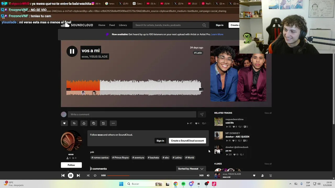335x188 pixels.
Task: Open artist naguedearslime
Action: pyautogui.click(x=234, y=119)
